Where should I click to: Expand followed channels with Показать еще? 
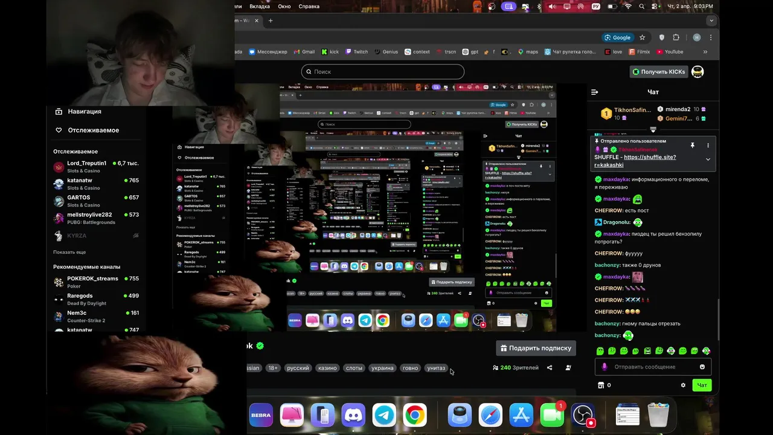[69, 252]
